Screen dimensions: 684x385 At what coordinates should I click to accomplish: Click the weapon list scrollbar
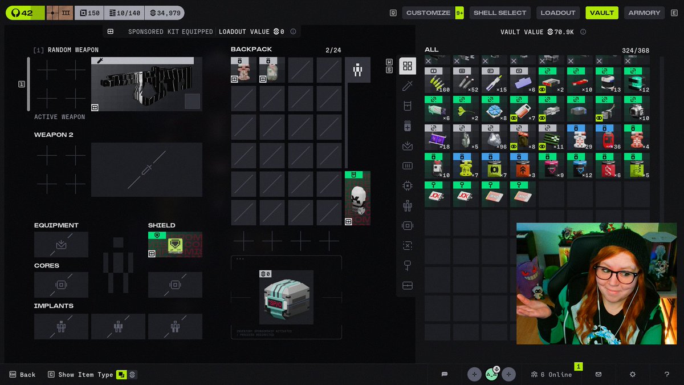point(28,84)
